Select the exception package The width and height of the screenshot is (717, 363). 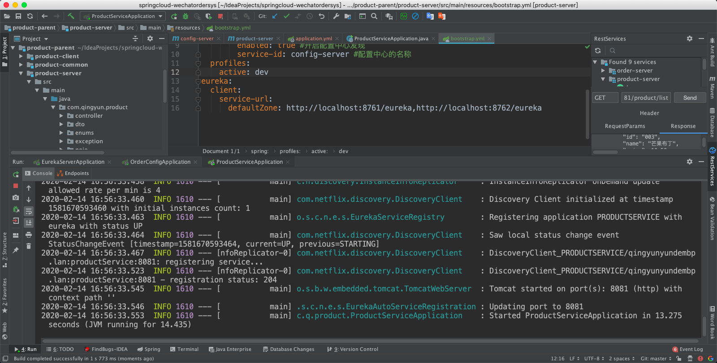[x=89, y=141]
